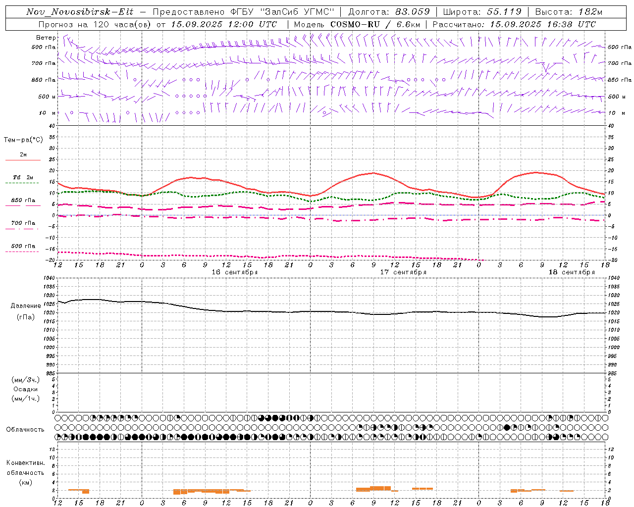The height and width of the screenshot is (507, 634).
Task: Click the "18 сентября" date label
Action: tap(572, 272)
